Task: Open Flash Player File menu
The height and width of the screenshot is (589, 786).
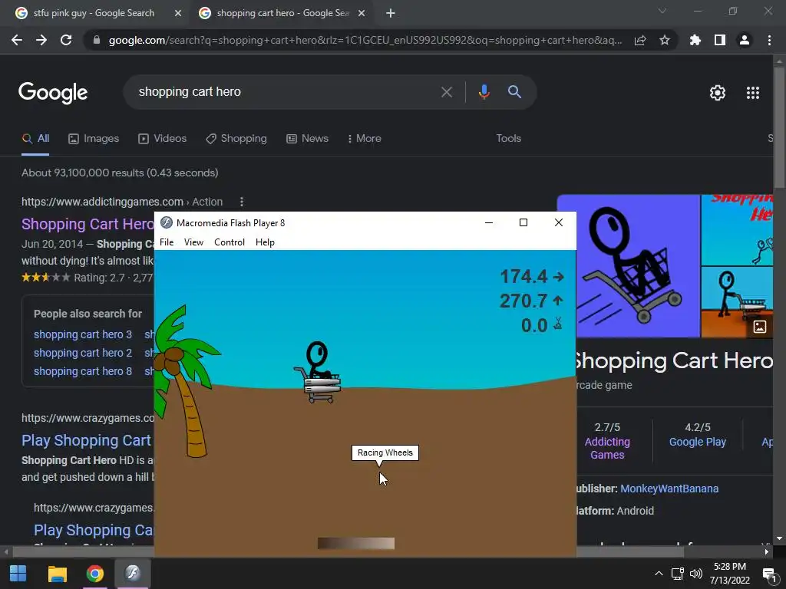Action: pos(167,242)
